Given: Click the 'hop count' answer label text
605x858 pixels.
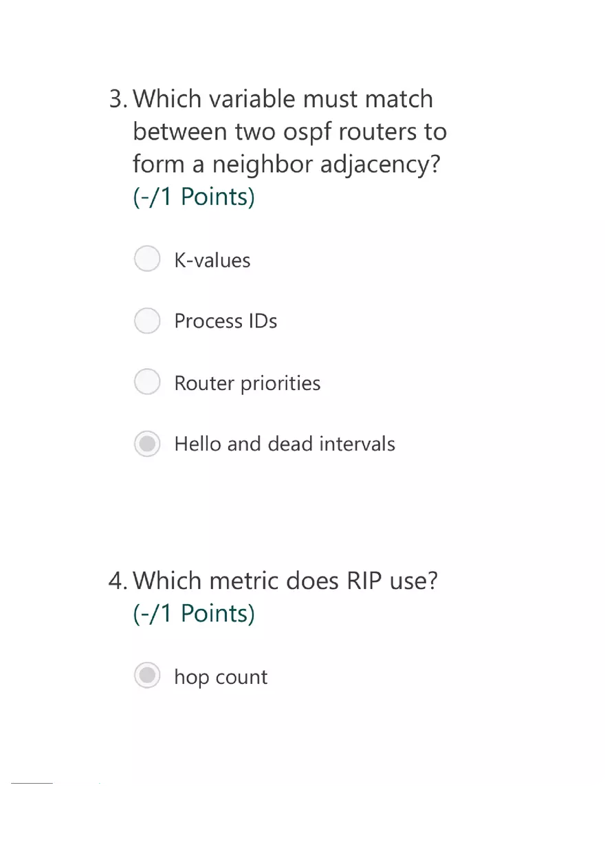Looking at the screenshot, I should tap(221, 678).
